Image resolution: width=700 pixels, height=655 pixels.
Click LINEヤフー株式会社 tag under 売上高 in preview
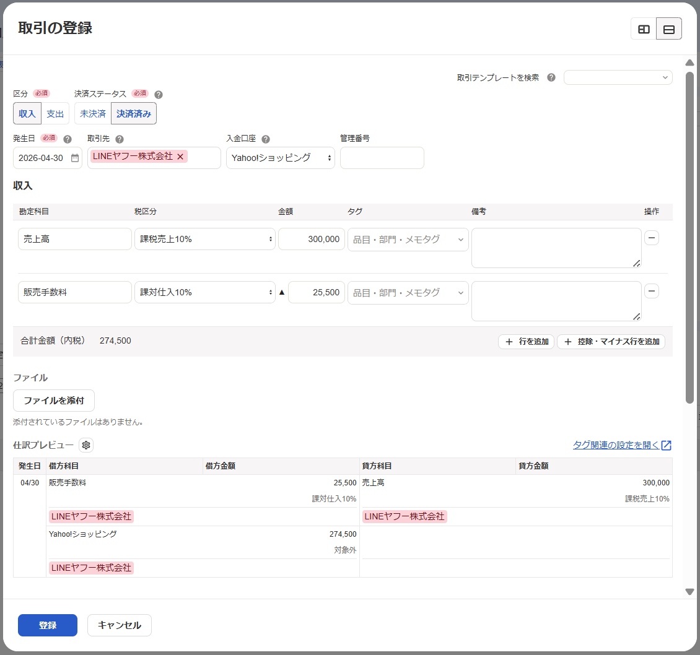click(405, 517)
